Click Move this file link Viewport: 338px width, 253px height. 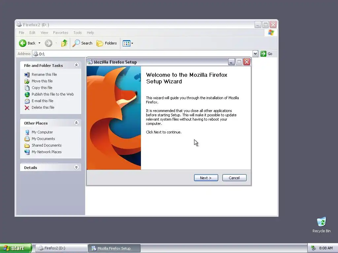click(x=42, y=81)
